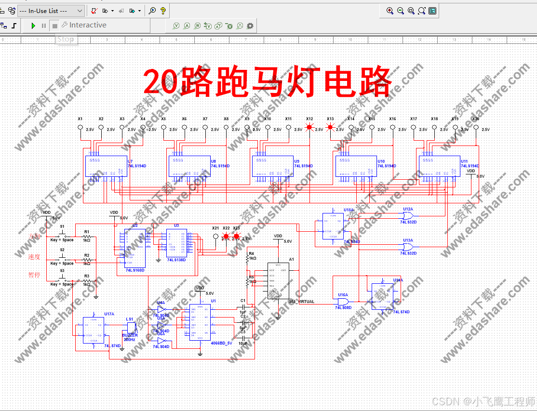Select flip-flop U17A 74LS74D
This screenshot has height=411, width=537.
pyautogui.click(x=94, y=331)
